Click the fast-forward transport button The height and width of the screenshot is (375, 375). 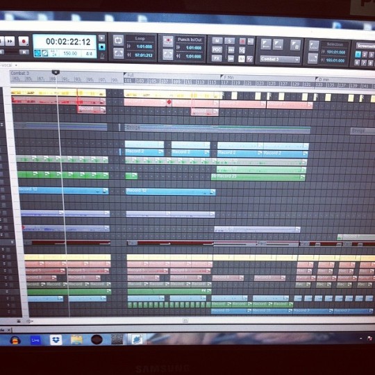coord(10,41)
